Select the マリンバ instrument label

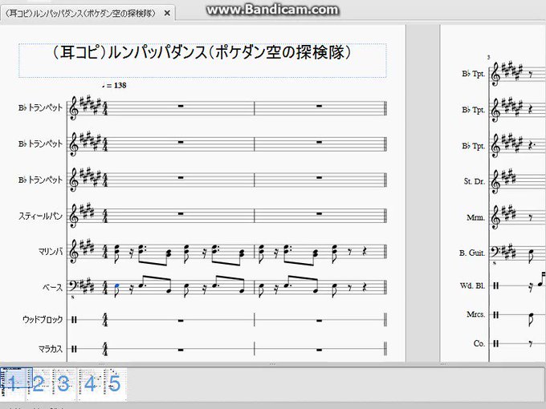tap(51, 252)
